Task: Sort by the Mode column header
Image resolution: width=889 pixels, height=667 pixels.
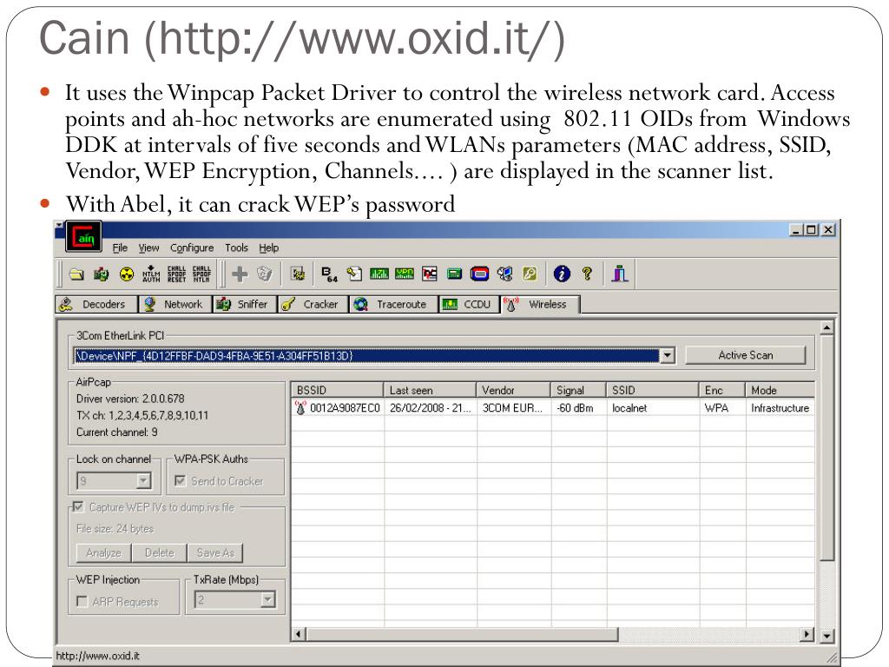Action: (x=780, y=390)
